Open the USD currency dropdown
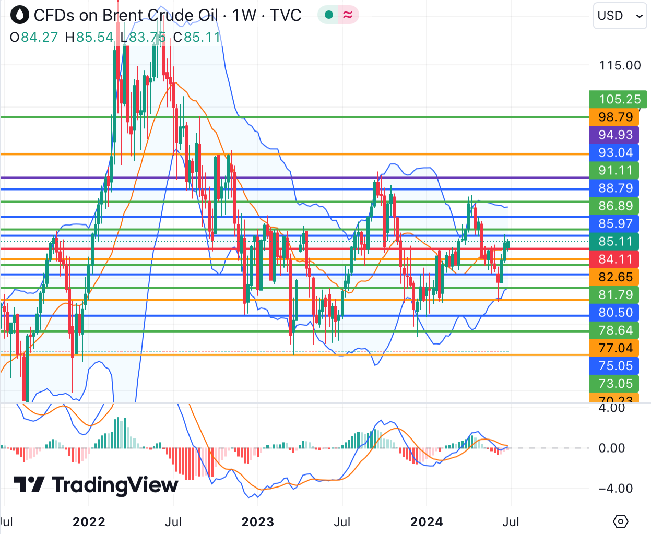Screen dimensions: 651x534 click(x=620, y=16)
